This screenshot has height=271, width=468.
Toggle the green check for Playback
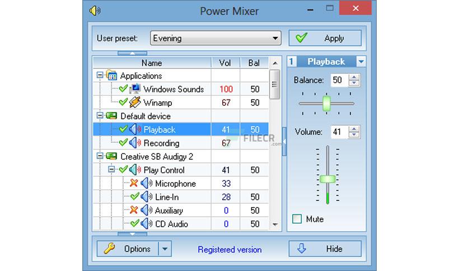point(123,129)
